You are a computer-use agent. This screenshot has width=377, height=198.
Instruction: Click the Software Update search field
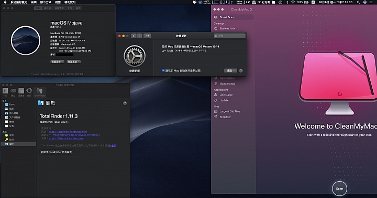[230, 36]
